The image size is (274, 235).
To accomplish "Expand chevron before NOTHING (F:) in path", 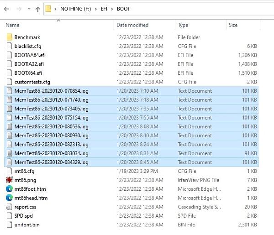I will [55, 9].
